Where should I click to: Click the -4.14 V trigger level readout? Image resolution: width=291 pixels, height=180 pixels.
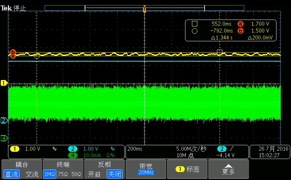[x=225, y=155]
